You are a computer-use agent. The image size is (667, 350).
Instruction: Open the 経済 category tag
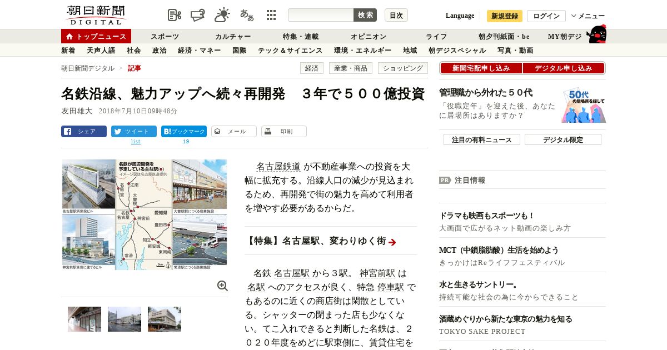(312, 68)
